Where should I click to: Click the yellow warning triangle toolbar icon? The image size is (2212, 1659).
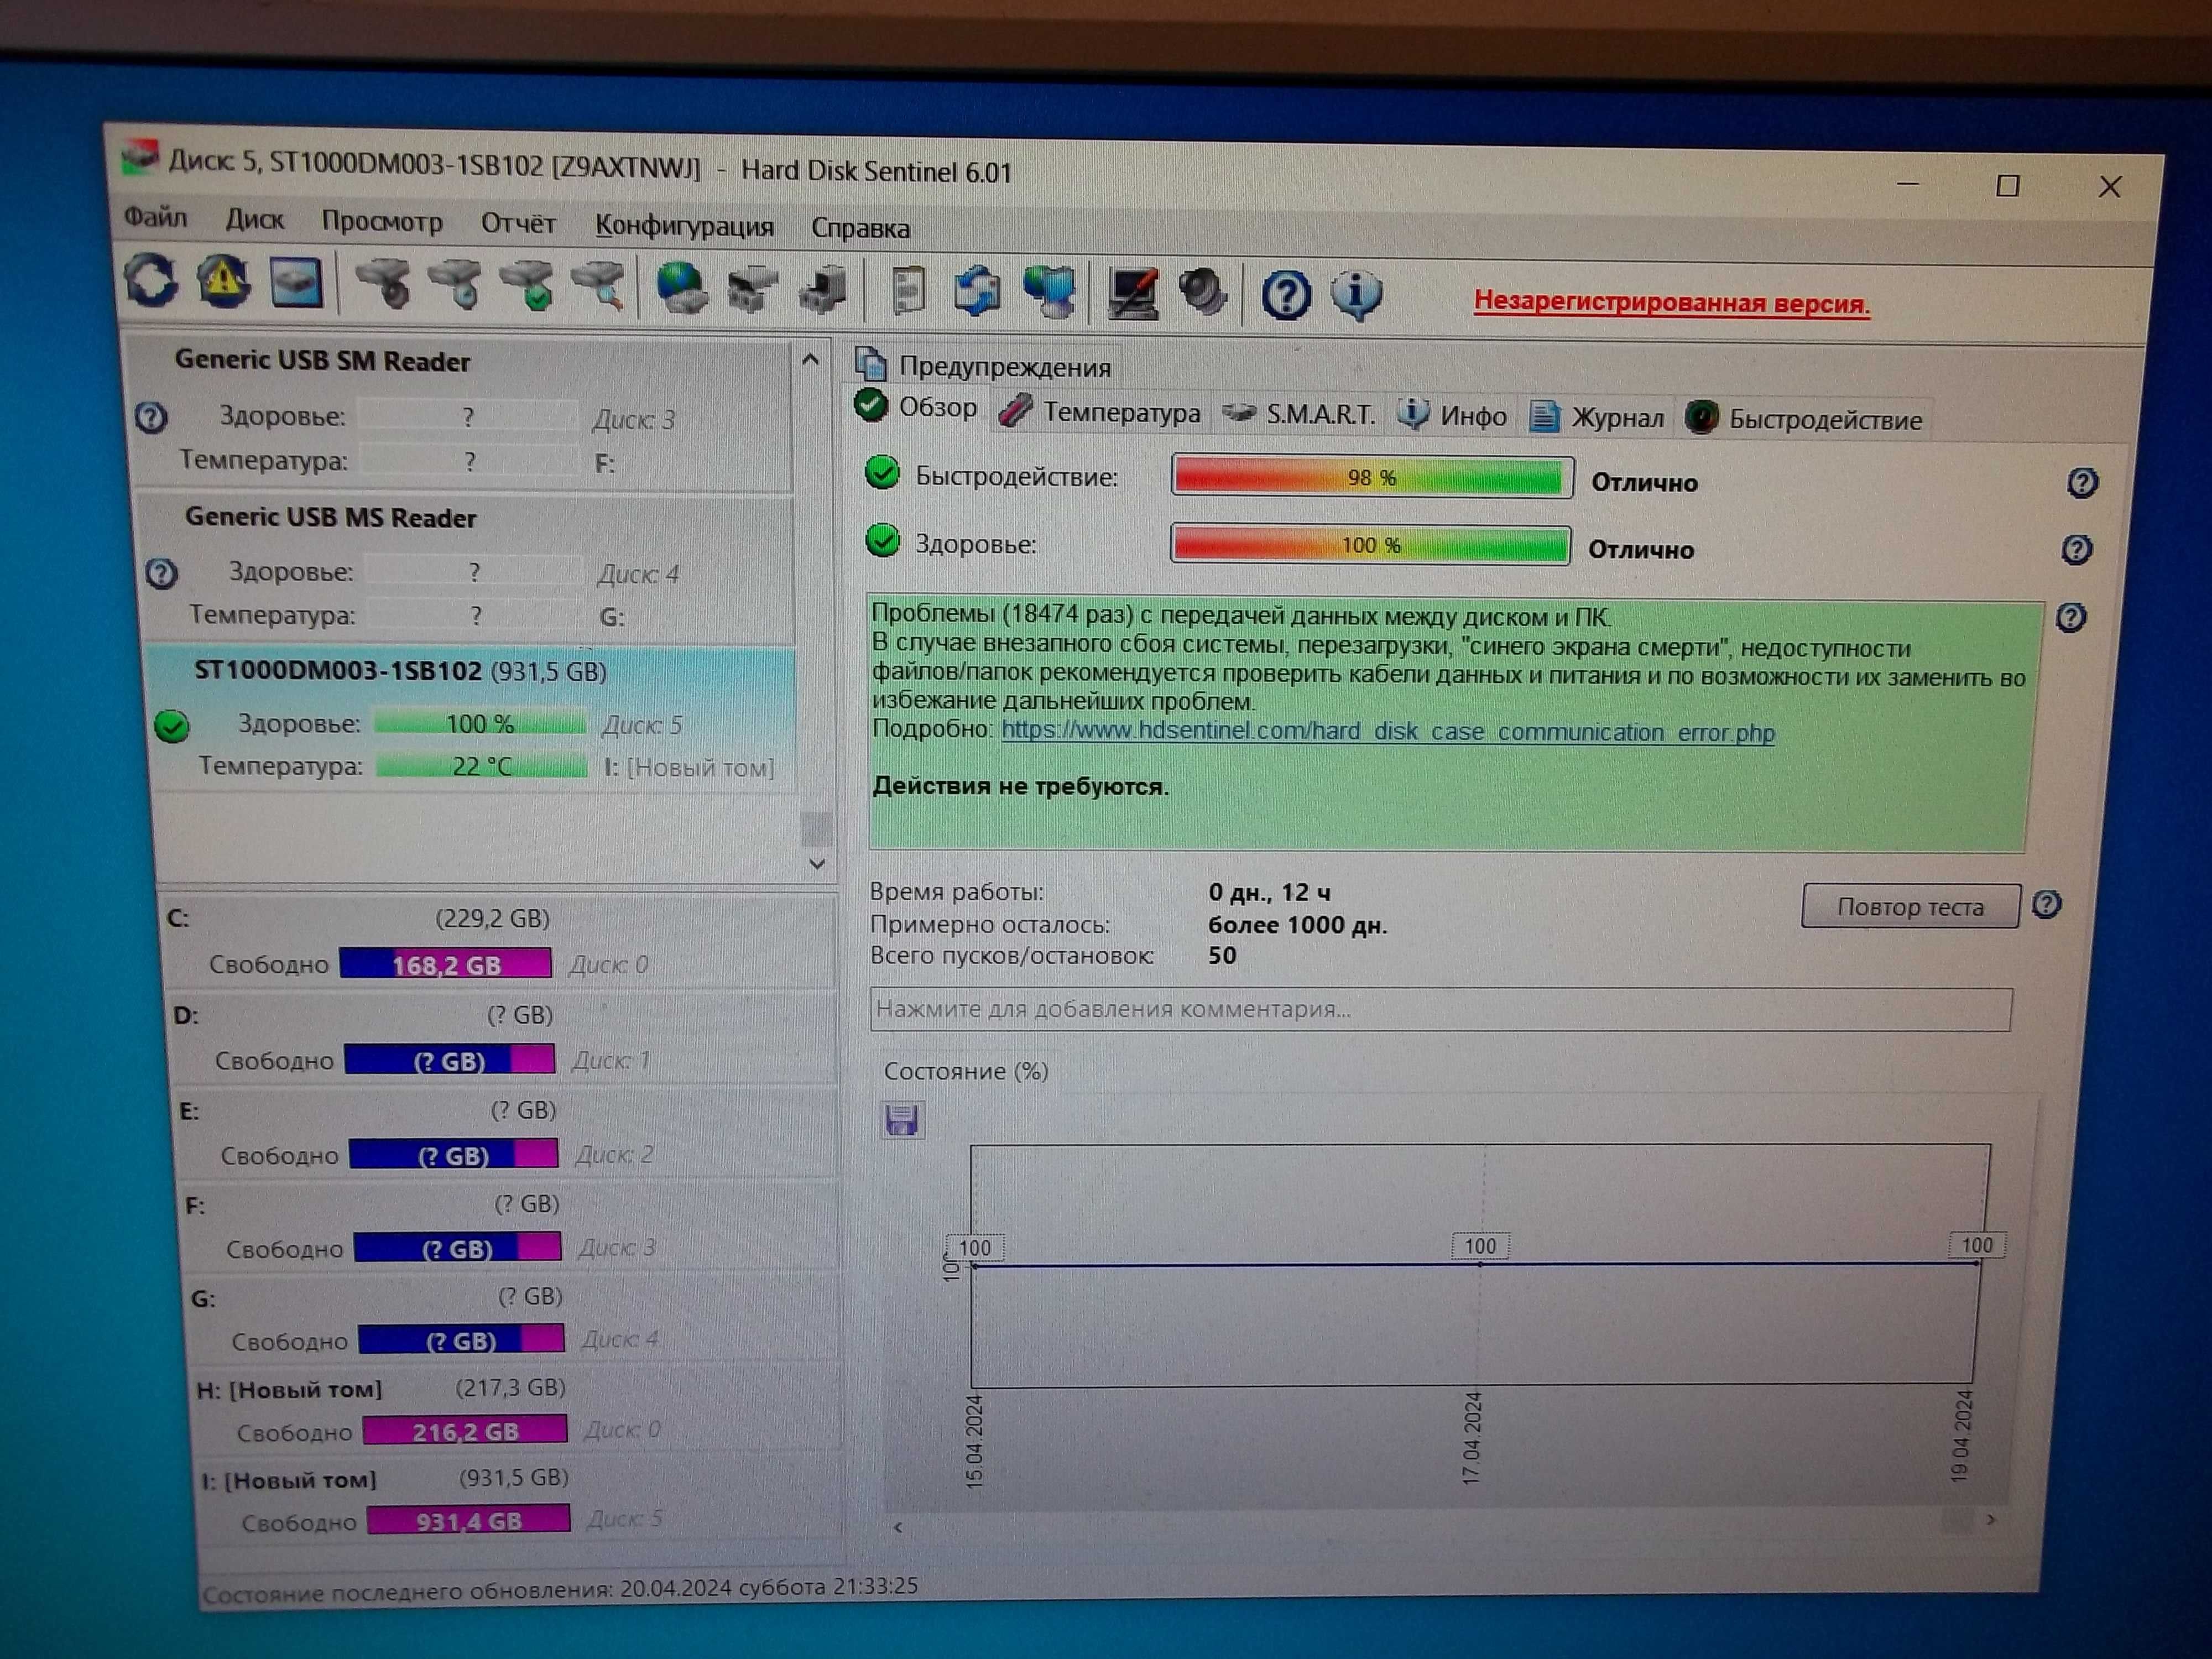(x=223, y=281)
